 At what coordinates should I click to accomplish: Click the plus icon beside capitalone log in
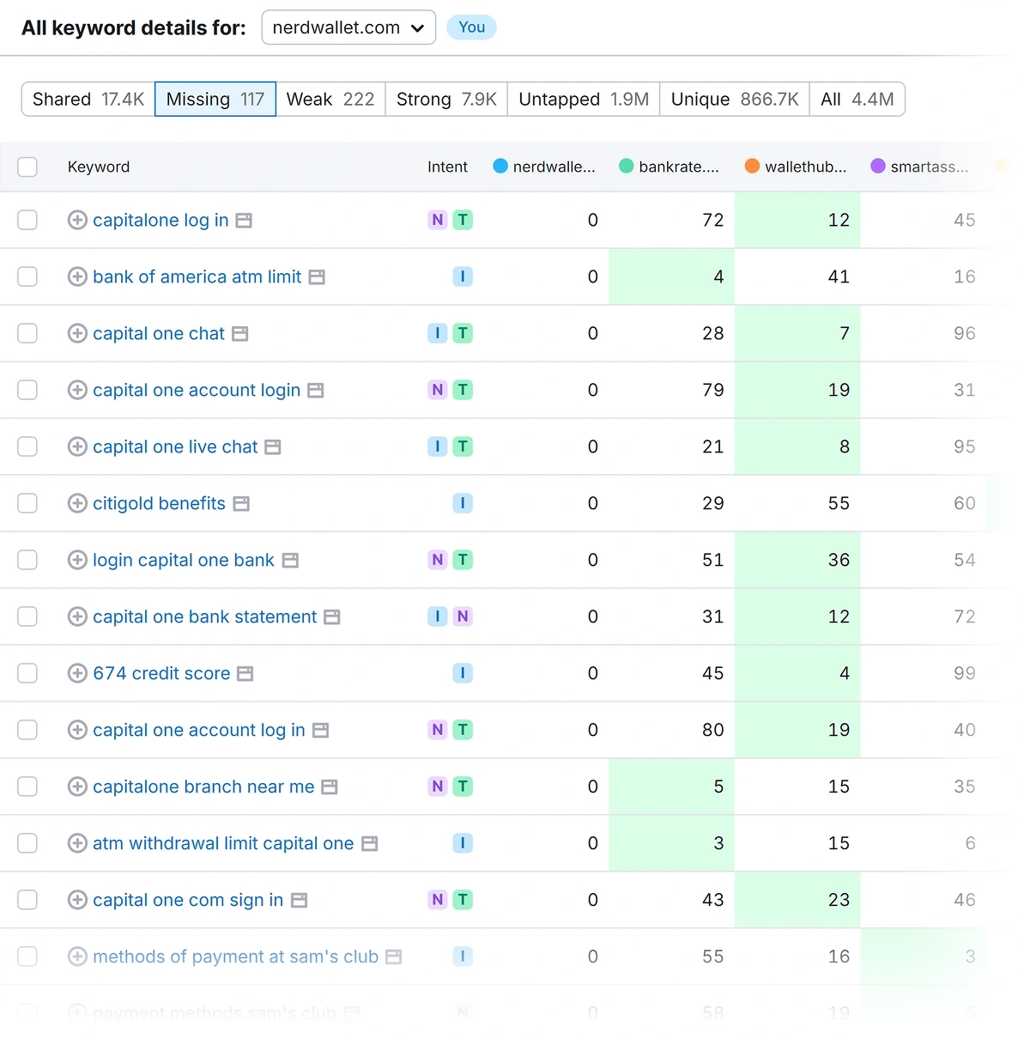click(x=77, y=220)
